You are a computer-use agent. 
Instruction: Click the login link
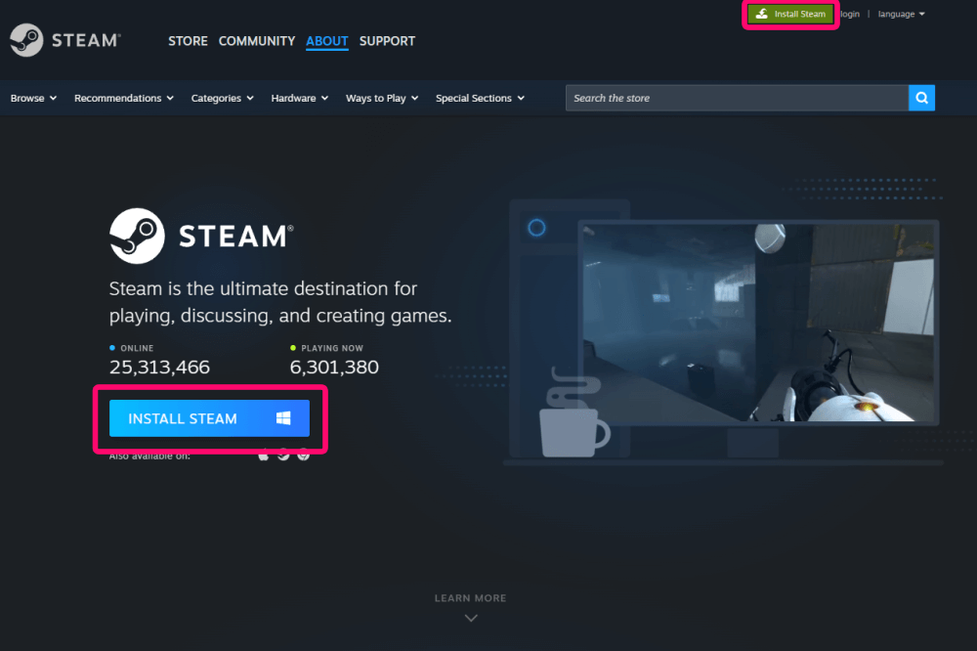[x=850, y=14]
